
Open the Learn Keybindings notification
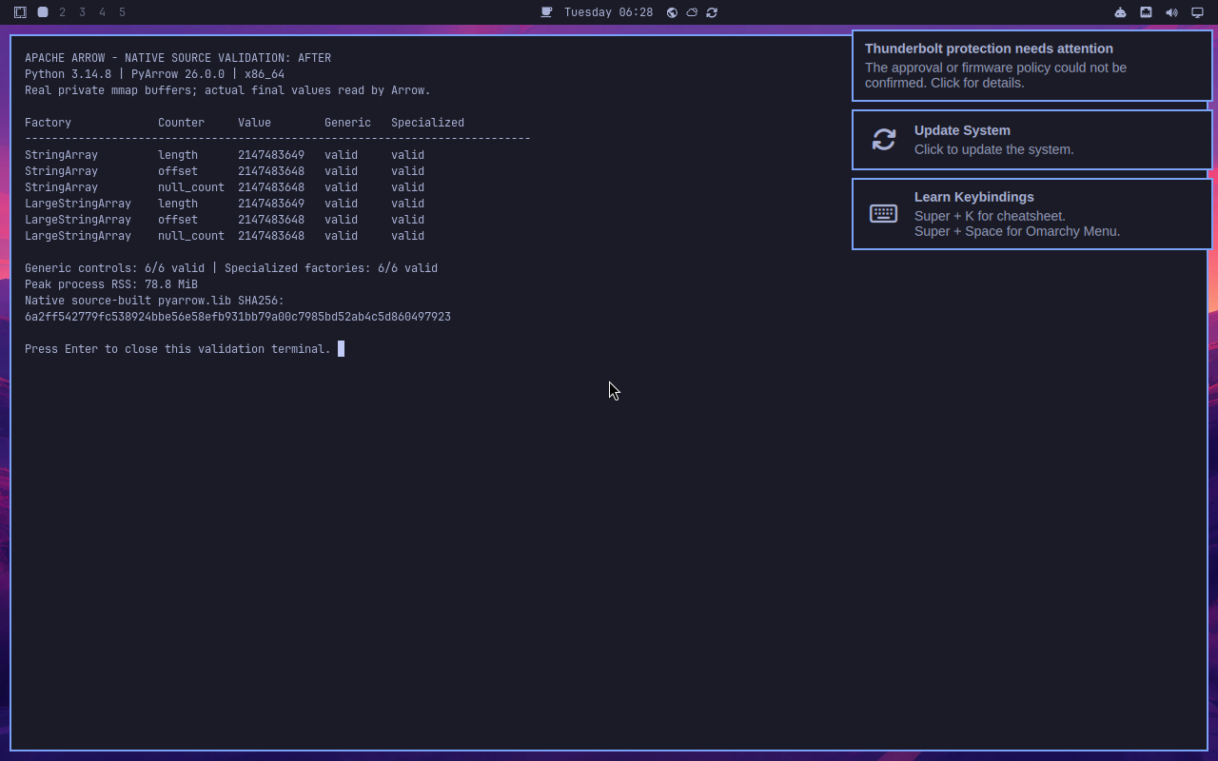pos(1032,214)
